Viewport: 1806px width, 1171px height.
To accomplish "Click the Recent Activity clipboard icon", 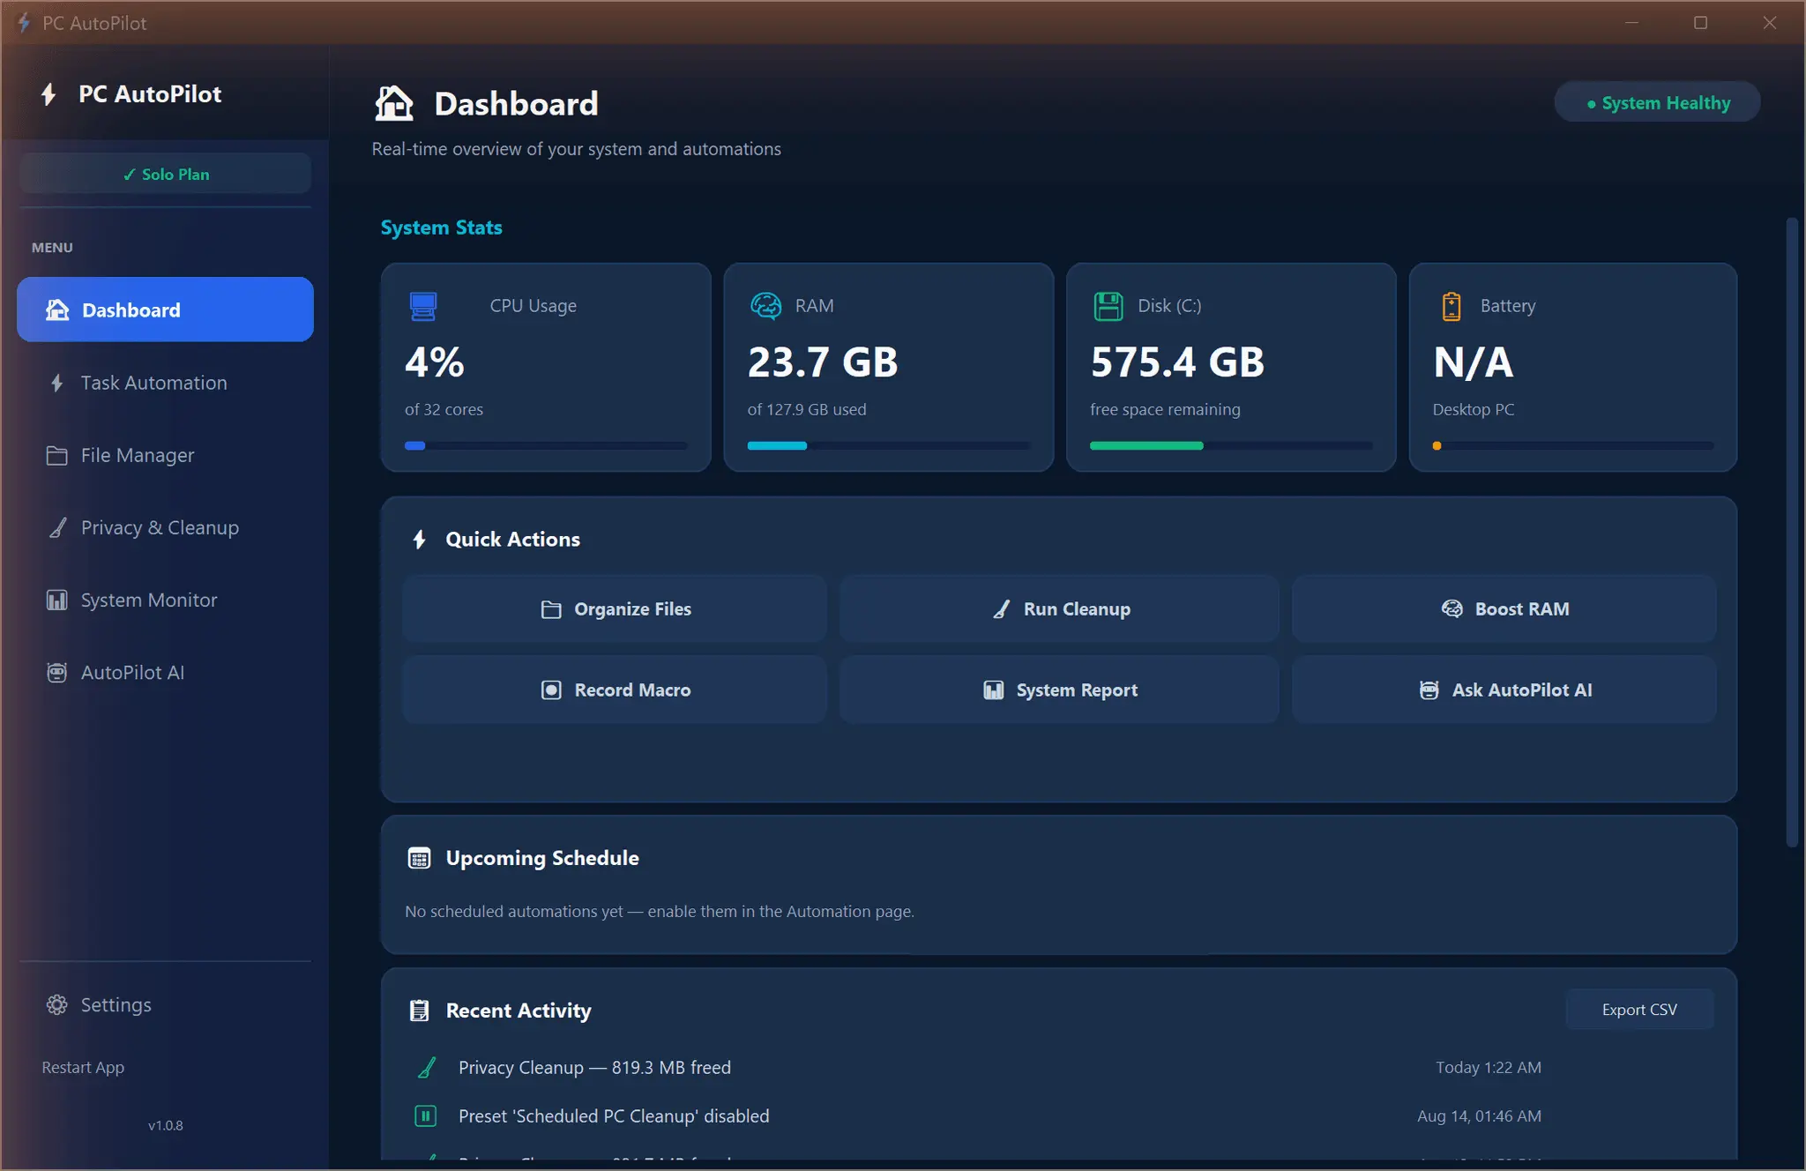I will click(x=420, y=1011).
